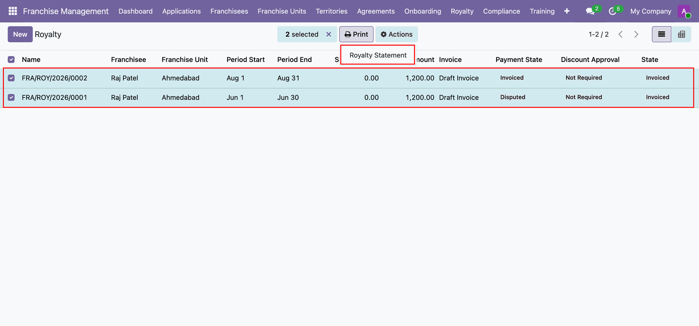The image size is (699, 326).
Task: Go to next page arrow
Action: [x=636, y=34]
